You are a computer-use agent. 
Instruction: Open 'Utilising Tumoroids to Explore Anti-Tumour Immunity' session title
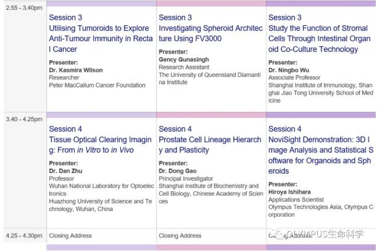pyautogui.click(x=101, y=39)
